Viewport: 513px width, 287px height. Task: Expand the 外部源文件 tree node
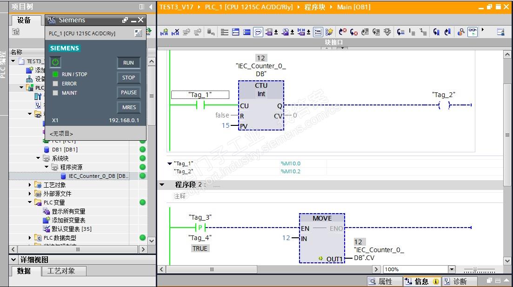[30, 194]
